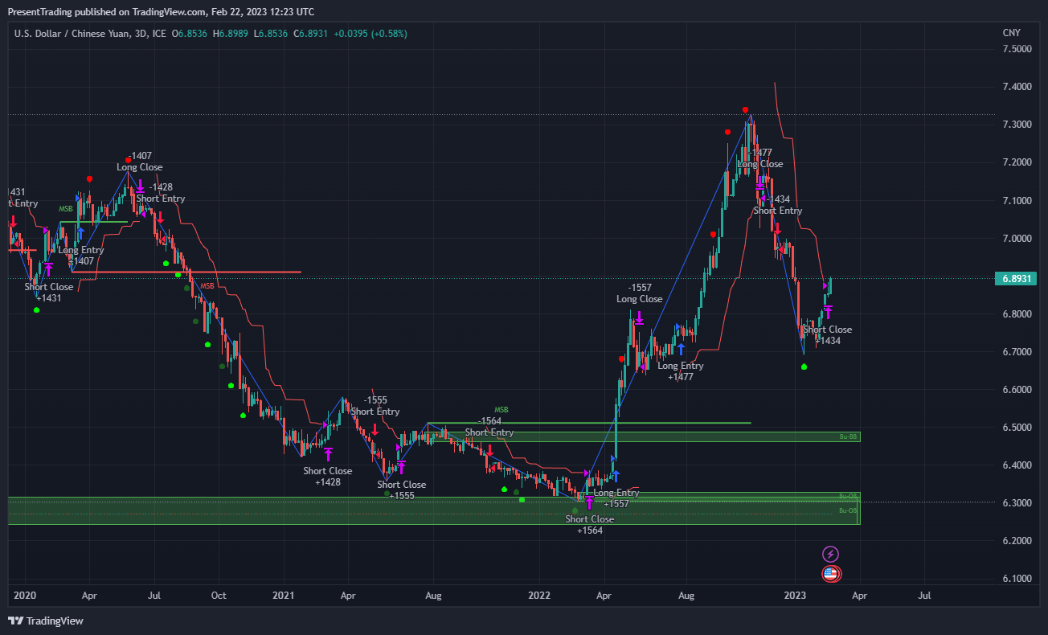Click the Oct label on time axis
1048x635 pixels.
coord(219,596)
